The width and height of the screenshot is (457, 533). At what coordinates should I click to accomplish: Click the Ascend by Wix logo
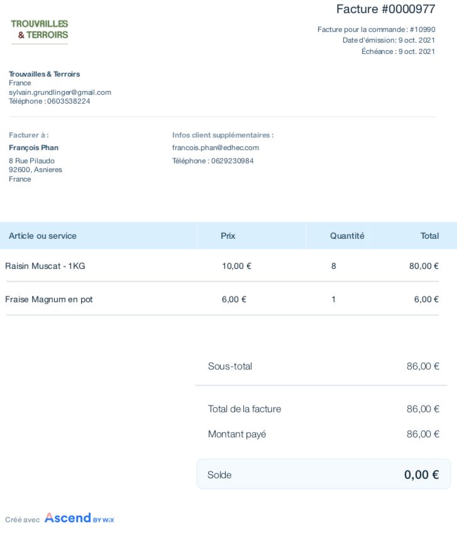coord(79,519)
